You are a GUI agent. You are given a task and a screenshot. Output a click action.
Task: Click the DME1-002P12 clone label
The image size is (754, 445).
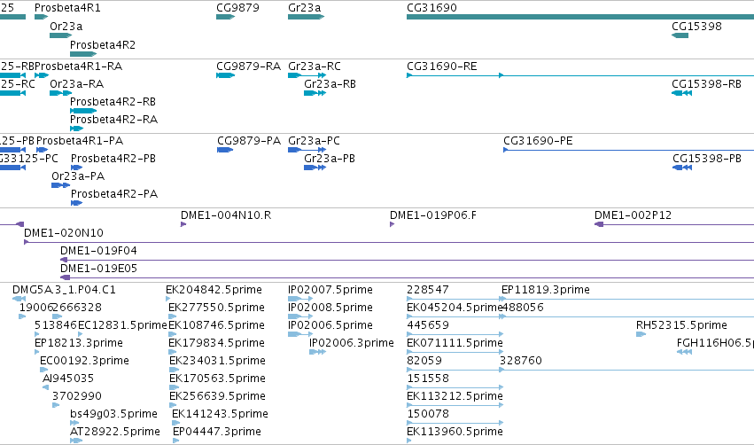(634, 215)
